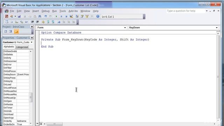
Task: Close the Properties panel
Action: coord(32,38)
